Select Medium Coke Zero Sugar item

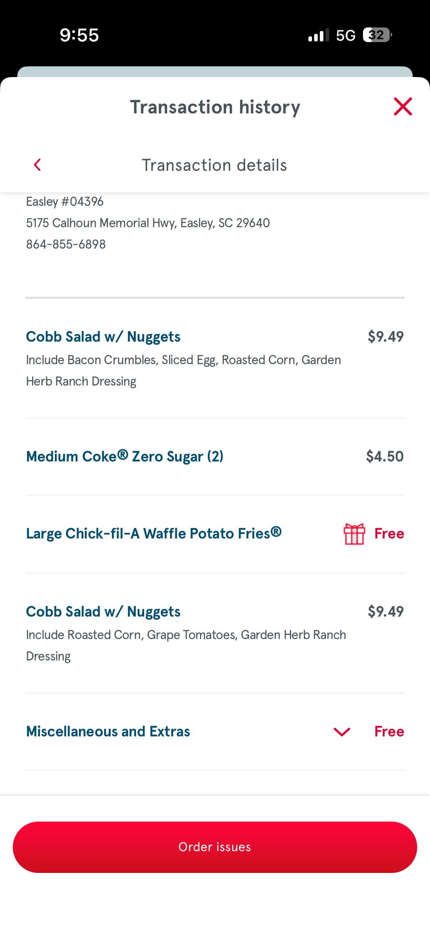(124, 456)
